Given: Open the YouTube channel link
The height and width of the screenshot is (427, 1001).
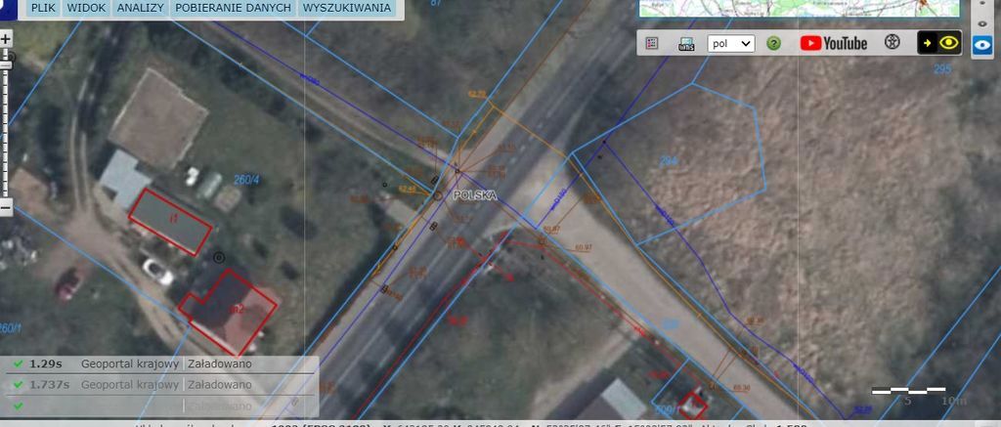Looking at the screenshot, I should (x=834, y=43).
